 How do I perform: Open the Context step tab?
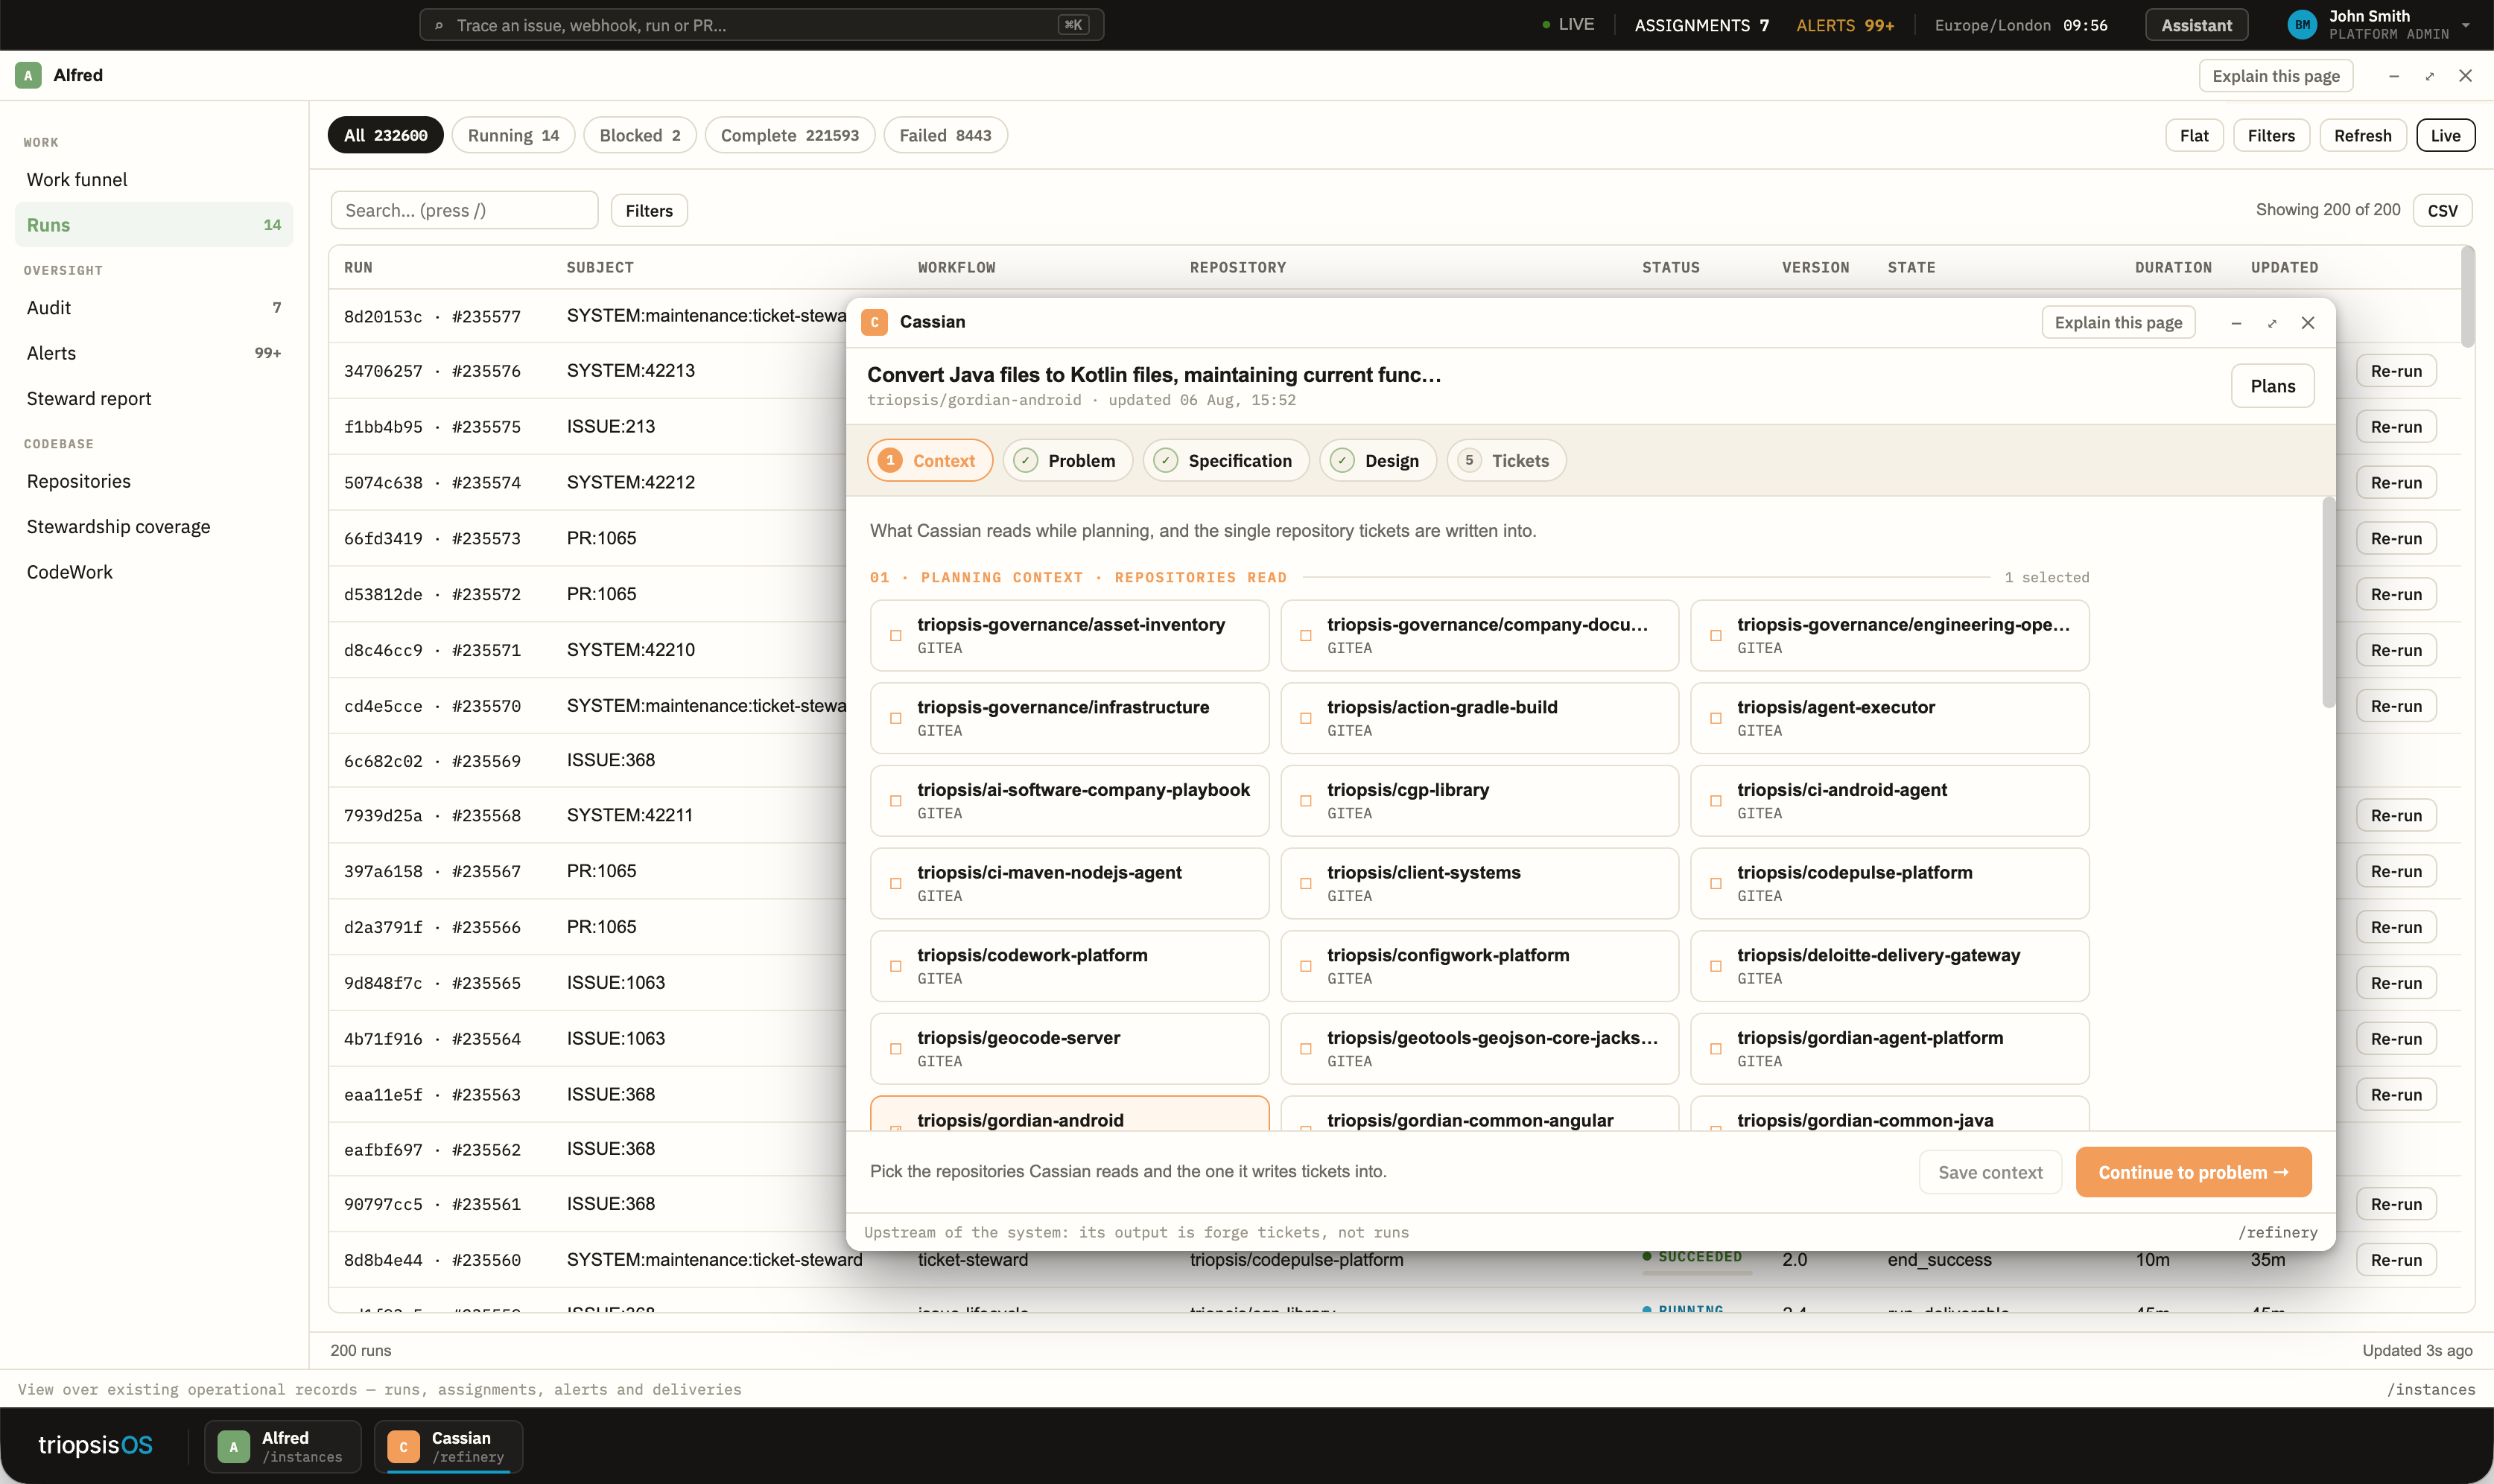tap(930, 460)
